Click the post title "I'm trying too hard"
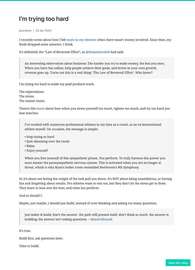195x270 pixels. click(x=44, y=19)
